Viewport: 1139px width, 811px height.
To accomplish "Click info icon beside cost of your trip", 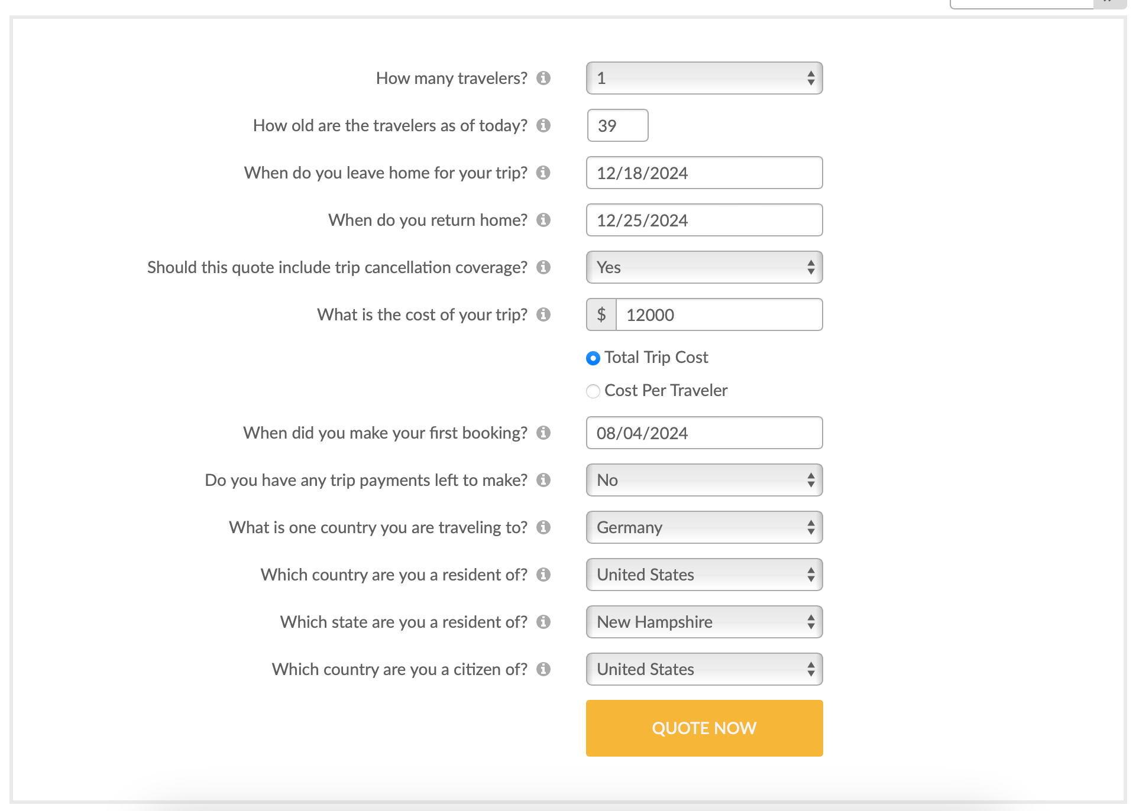I will point(543,314).
